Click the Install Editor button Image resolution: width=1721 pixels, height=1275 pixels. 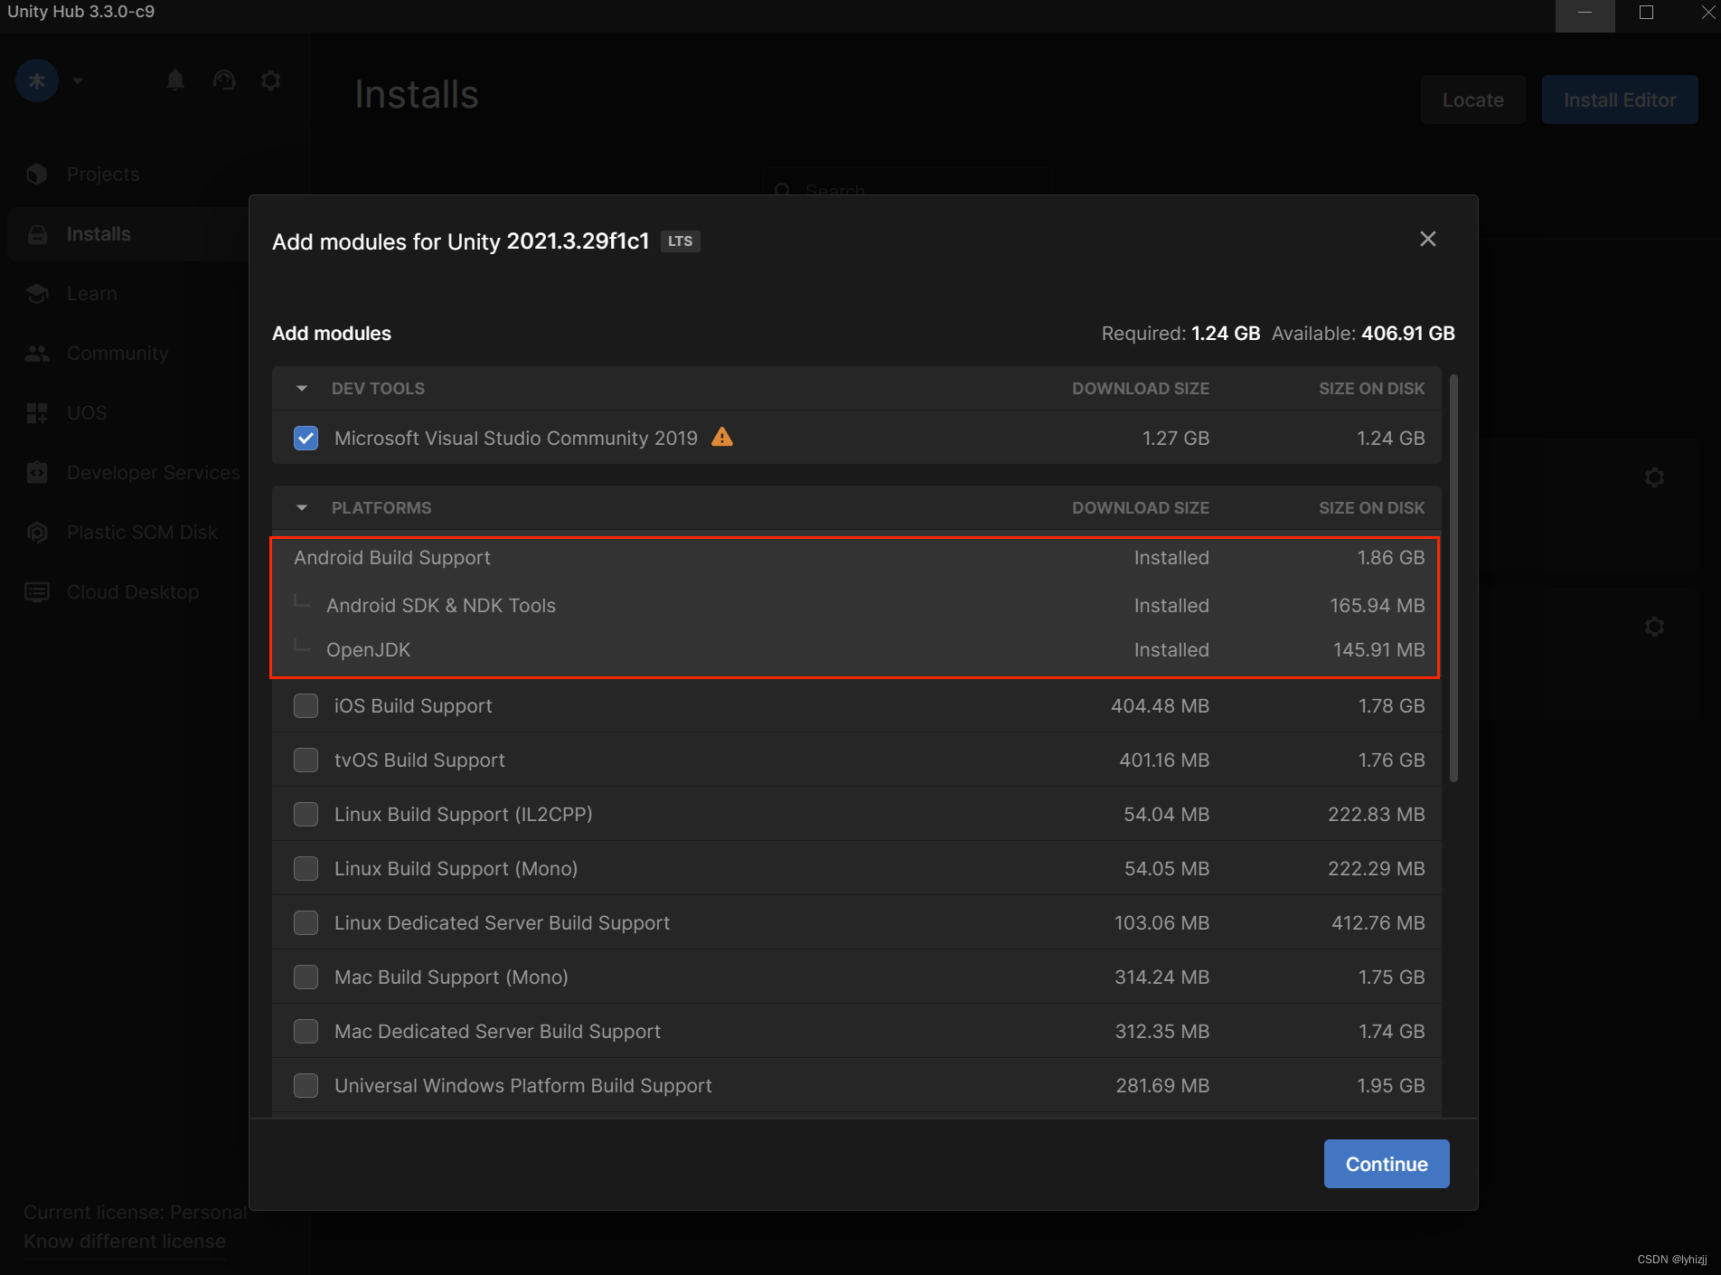[1620, 99]
